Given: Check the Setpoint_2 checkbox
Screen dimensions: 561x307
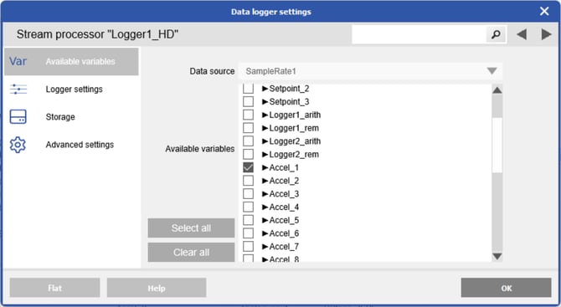Looking at the screenshot, I should (x=248, y=89).
